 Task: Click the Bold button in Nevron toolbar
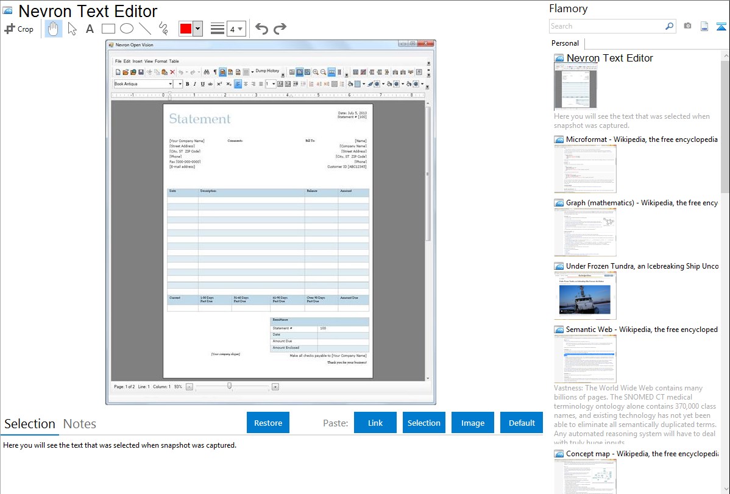187,84
